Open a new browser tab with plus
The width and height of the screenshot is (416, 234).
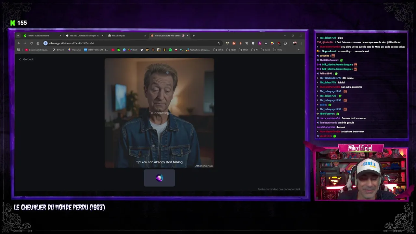(x=194, y=36)
